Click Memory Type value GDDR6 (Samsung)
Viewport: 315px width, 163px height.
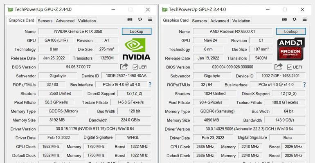click(217, 111)
